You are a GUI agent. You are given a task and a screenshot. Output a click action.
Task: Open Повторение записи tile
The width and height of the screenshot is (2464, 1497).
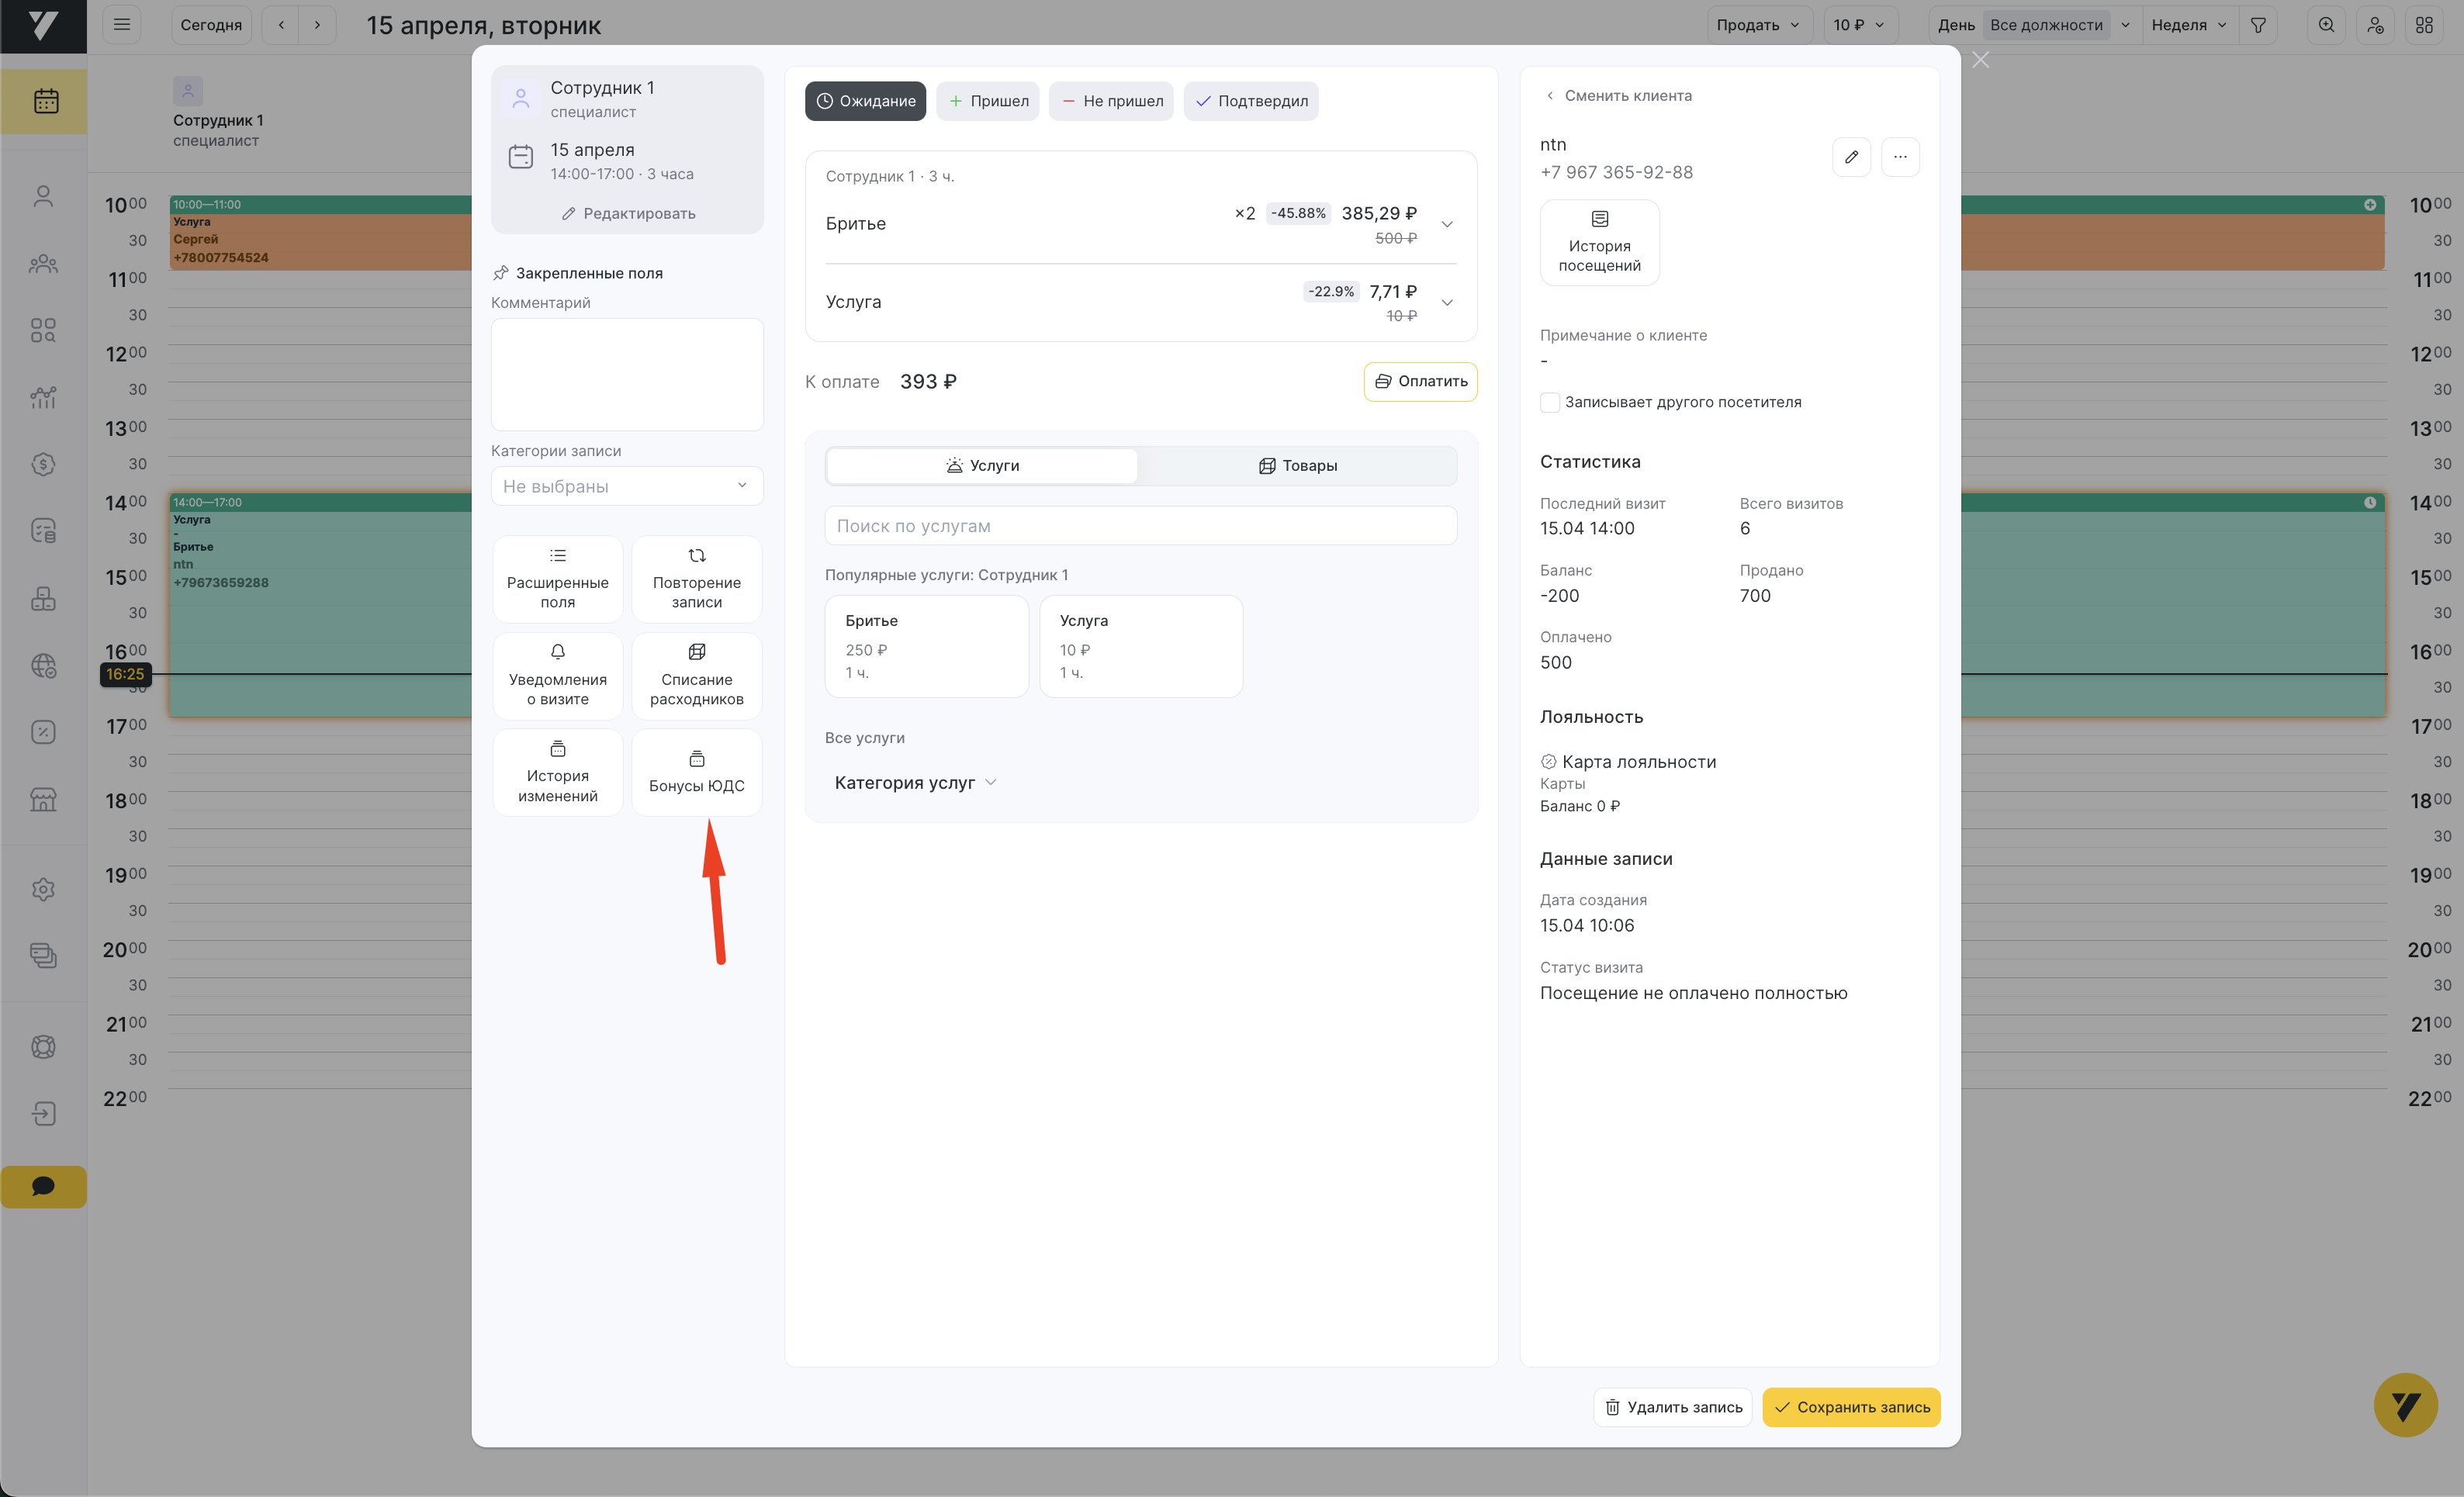[696, 579]
